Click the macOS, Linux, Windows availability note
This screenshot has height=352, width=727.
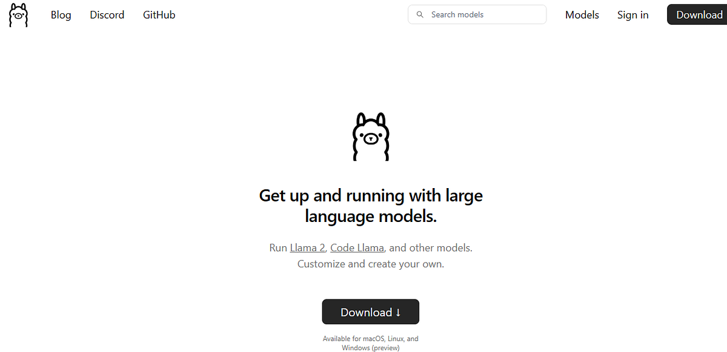pos(370,343)
